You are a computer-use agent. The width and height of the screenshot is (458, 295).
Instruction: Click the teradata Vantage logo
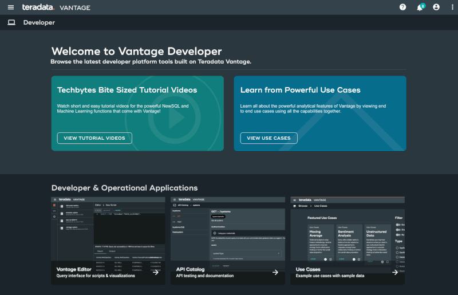(x=56, y=7)
